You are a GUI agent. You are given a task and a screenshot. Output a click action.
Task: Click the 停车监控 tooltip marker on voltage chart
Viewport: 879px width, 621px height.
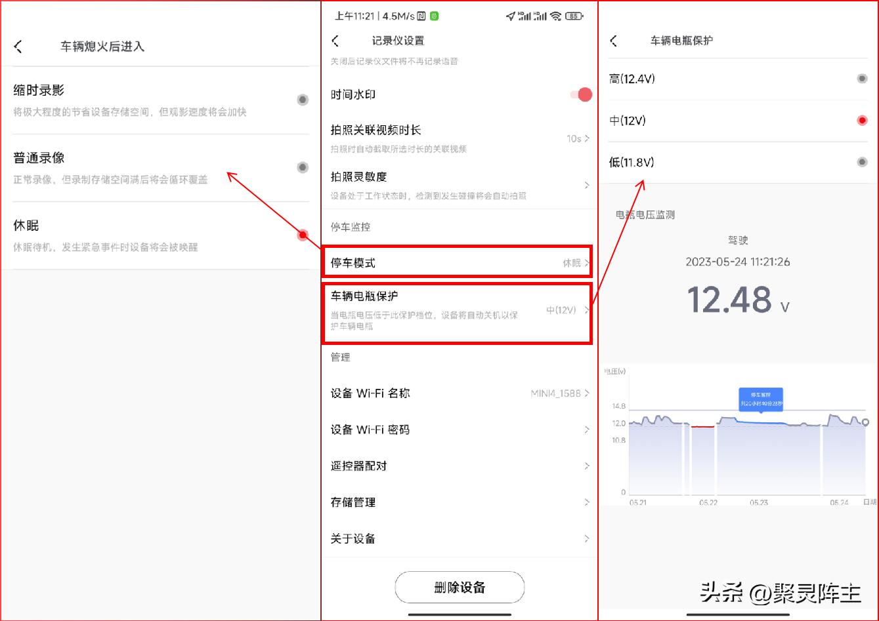tap(761, 399)
